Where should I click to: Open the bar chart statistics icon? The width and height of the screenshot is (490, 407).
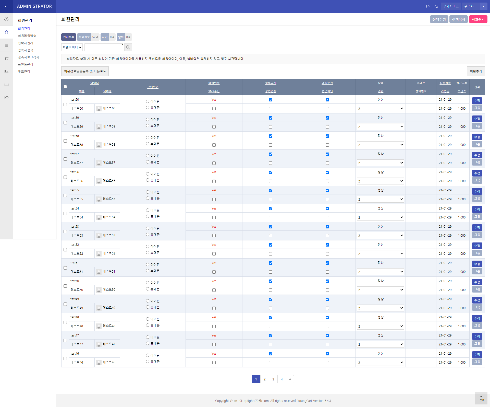6,71
